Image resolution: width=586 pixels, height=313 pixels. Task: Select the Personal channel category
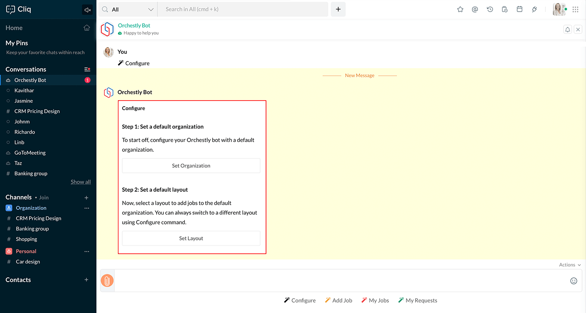[26, 251]
